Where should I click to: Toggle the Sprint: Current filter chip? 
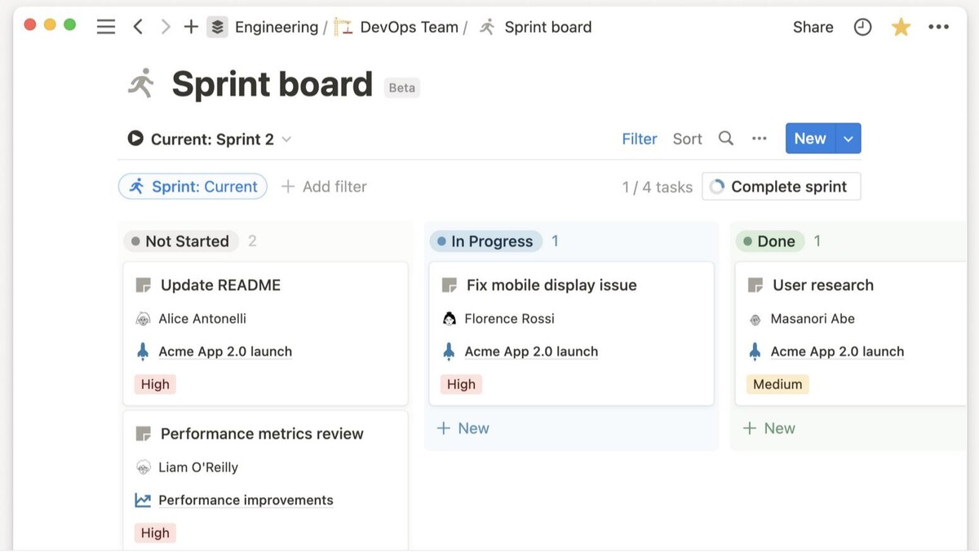[193, 187]
